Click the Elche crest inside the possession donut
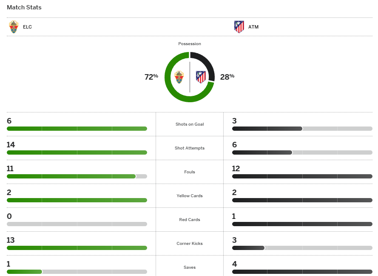 pyautogui.click(x=179, y=77)
